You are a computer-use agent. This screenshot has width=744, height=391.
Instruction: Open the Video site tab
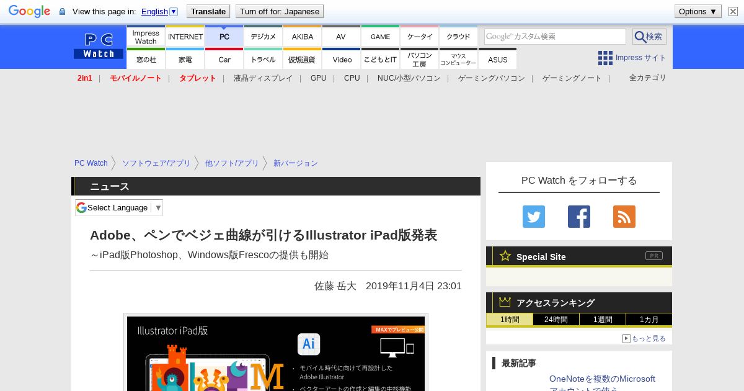[342, 59]
